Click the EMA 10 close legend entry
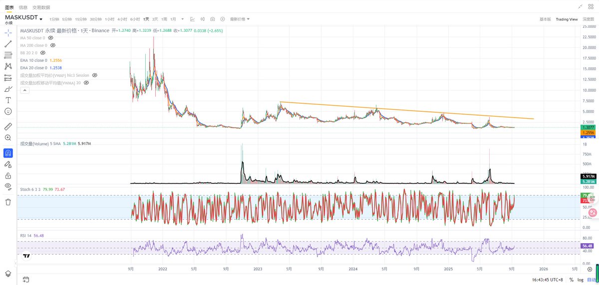Viewport: 599px width, 285px height. 40,60
